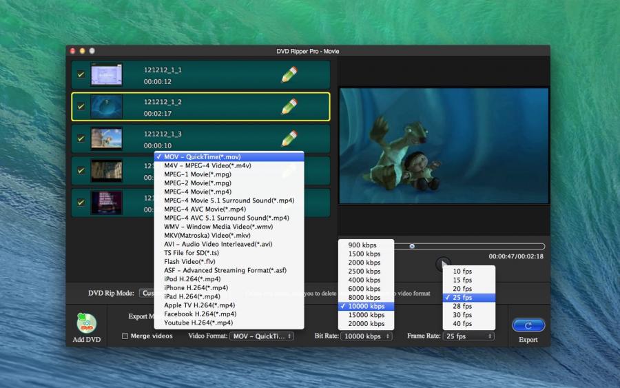This screenshot has width=620, height=388.
Task: Click the video preview area
Action: coord(444,146)
